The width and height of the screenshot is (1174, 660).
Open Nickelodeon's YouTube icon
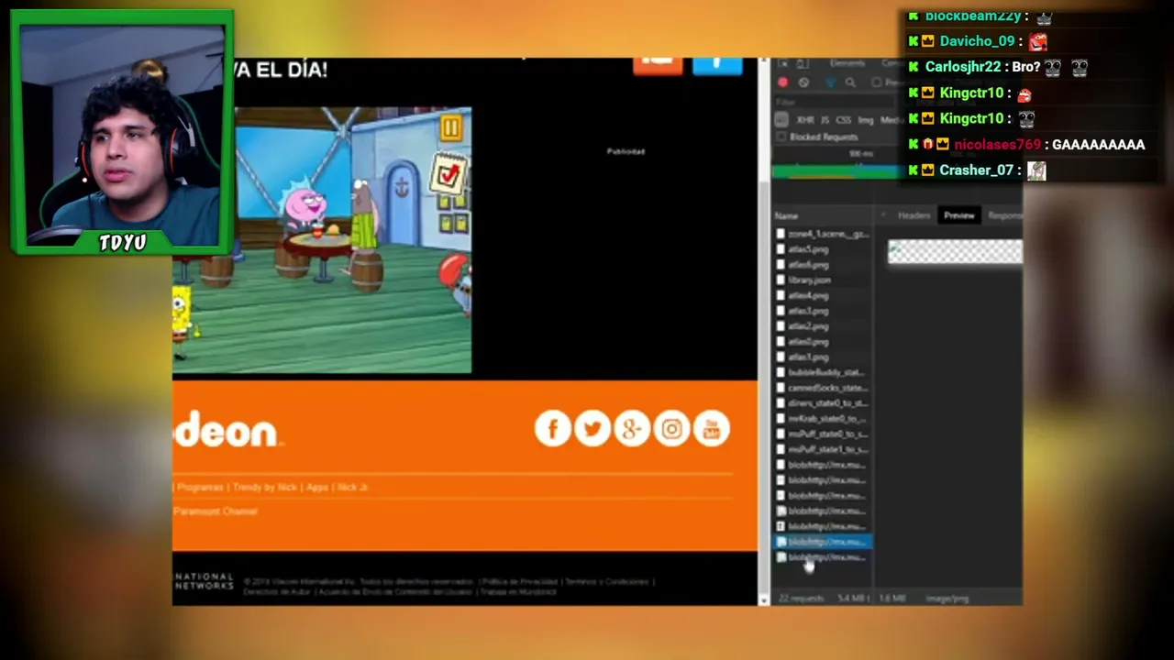click(712, 429)
